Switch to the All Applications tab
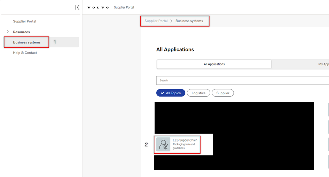Screen dimensions: 329x177 coord(214,64)
